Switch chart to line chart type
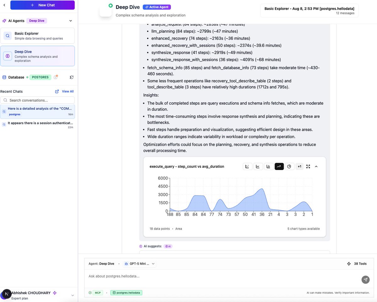This screenshot has height=302, width=377. point(258,167)
